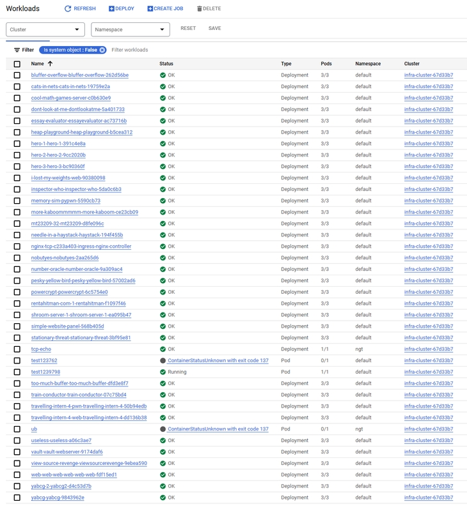Click the Status column header
The height and width of the screenshot is (511, 467).
pos(166,64)
